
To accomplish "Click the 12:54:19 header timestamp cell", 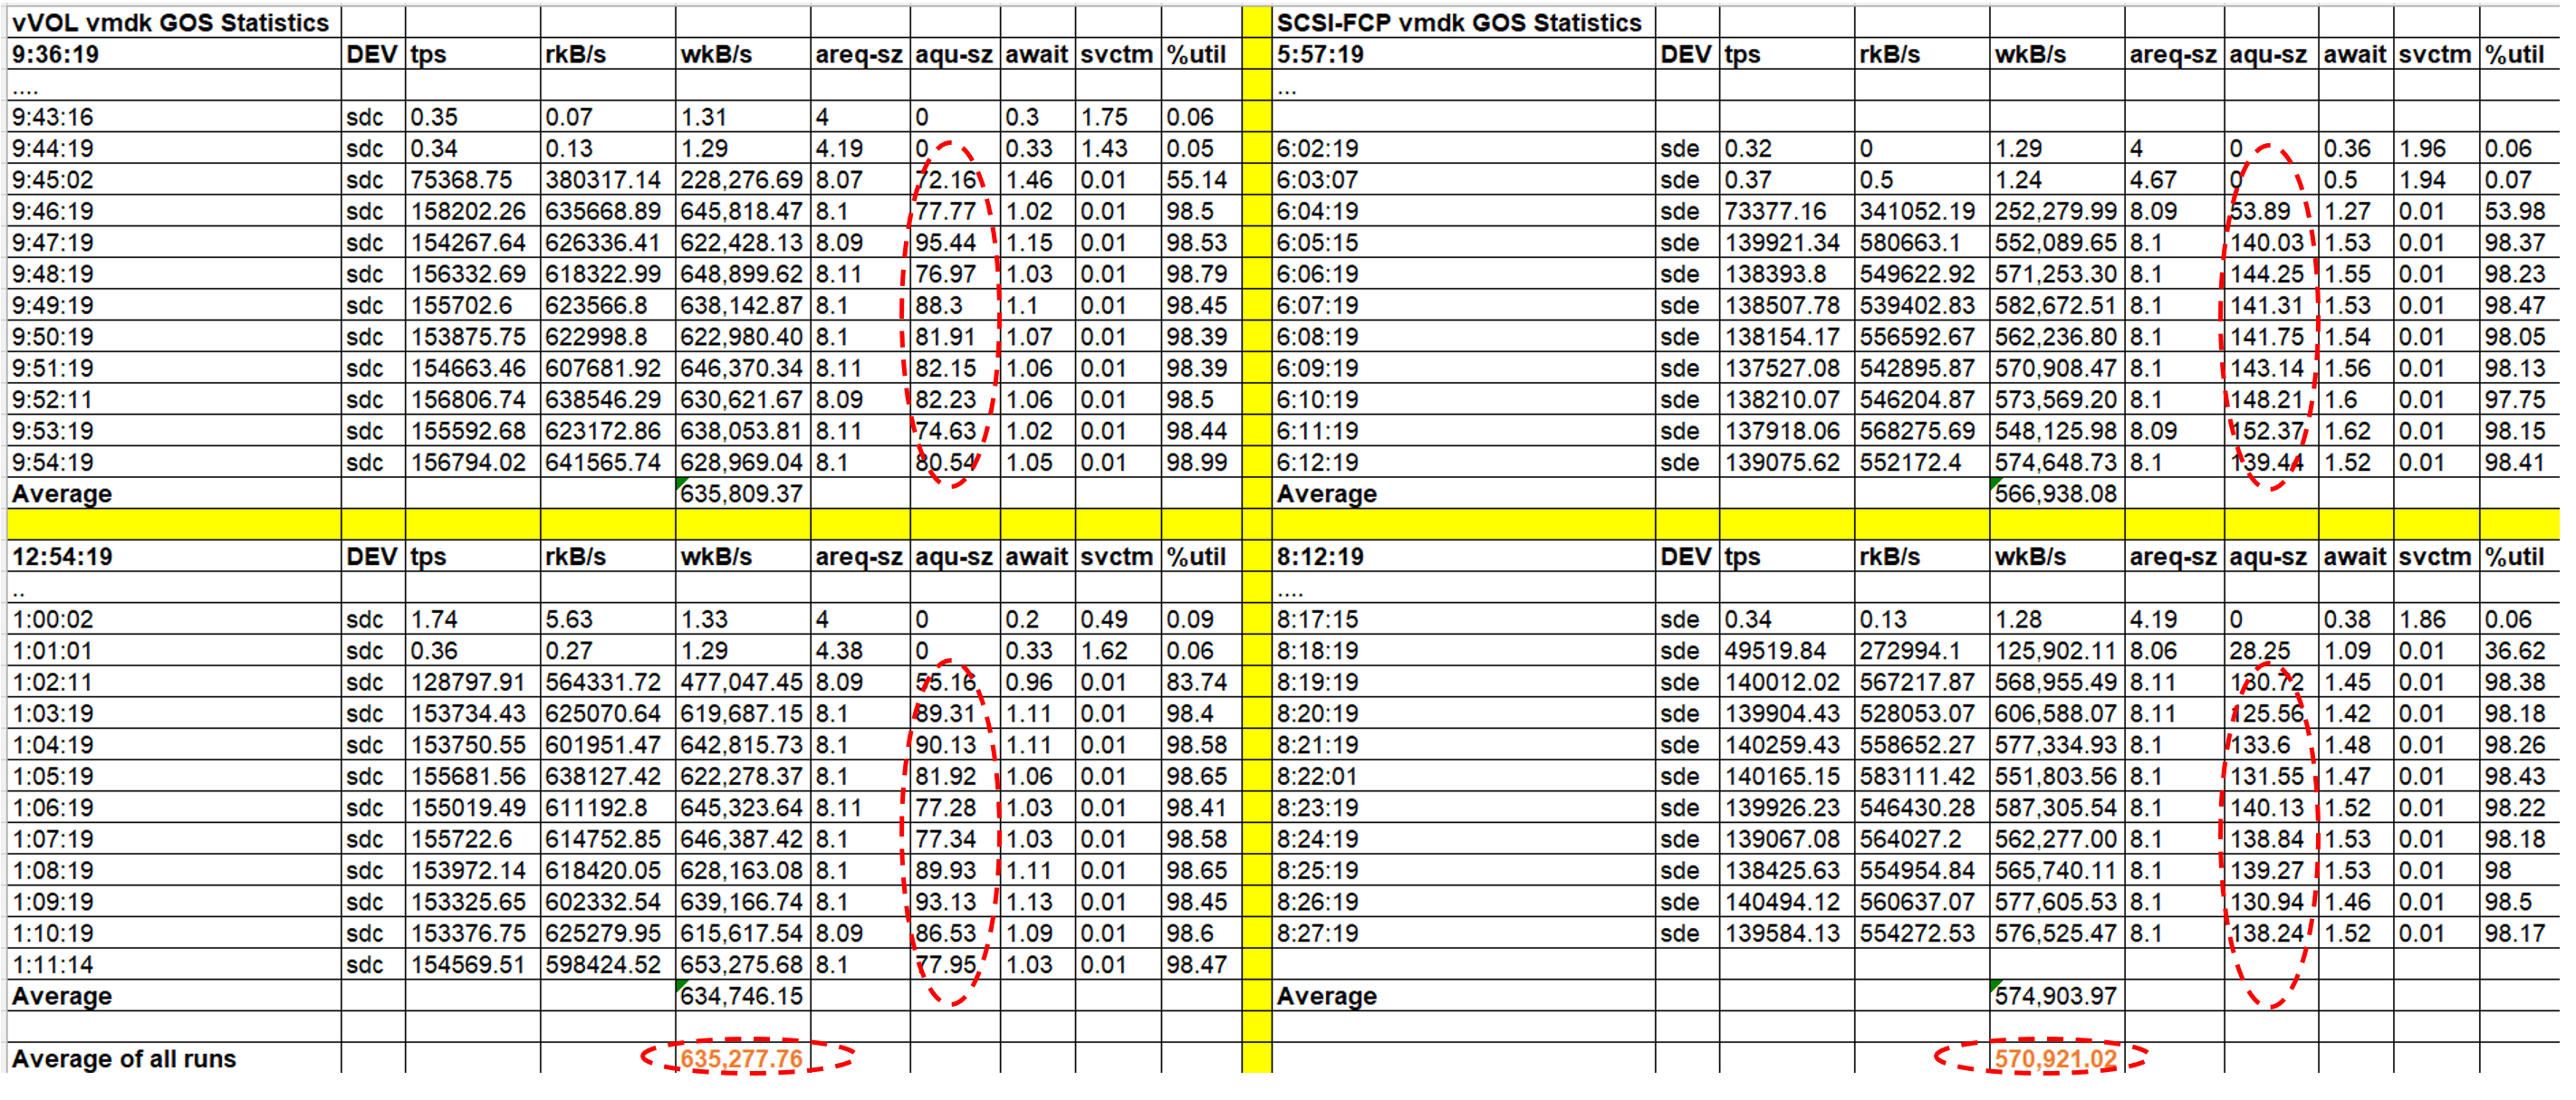I will [62, 557].
